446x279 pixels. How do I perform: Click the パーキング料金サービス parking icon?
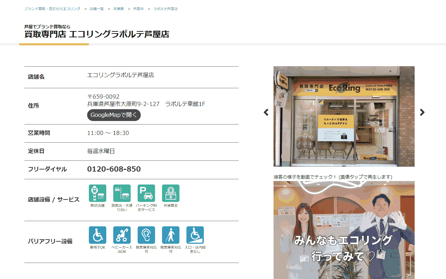[x=146, y=193]
